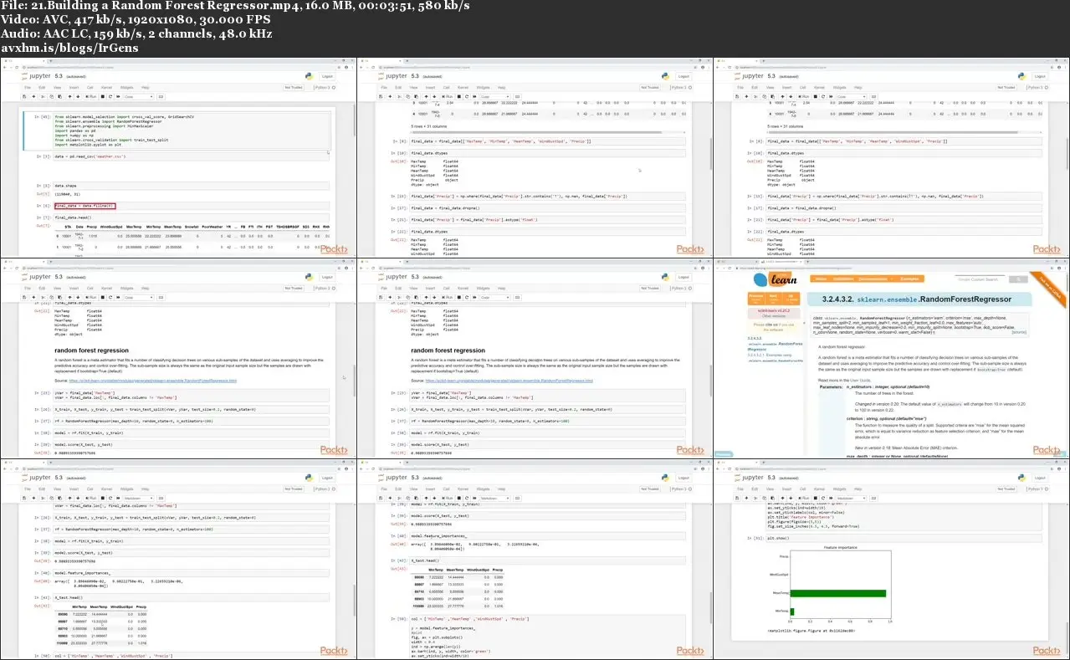
Task: Select the Feature Importance bar chart thumbnail
Action: pos(891,558)
